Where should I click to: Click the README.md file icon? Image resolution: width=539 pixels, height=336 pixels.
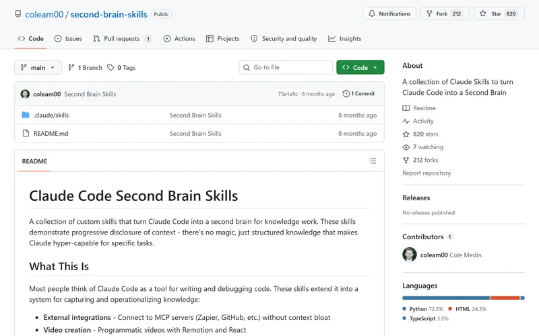point(26,133)
